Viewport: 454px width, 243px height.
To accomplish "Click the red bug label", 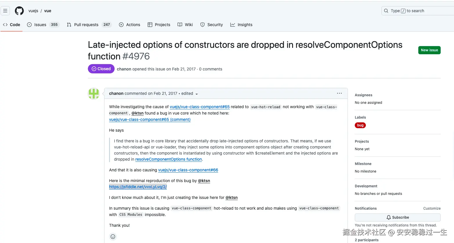I will click(x=360, y=125).
